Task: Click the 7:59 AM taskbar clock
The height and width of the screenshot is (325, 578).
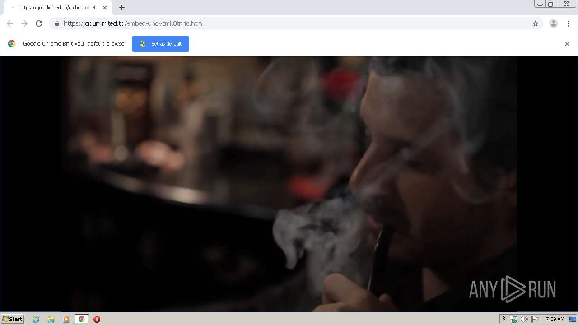Action: 555,319
